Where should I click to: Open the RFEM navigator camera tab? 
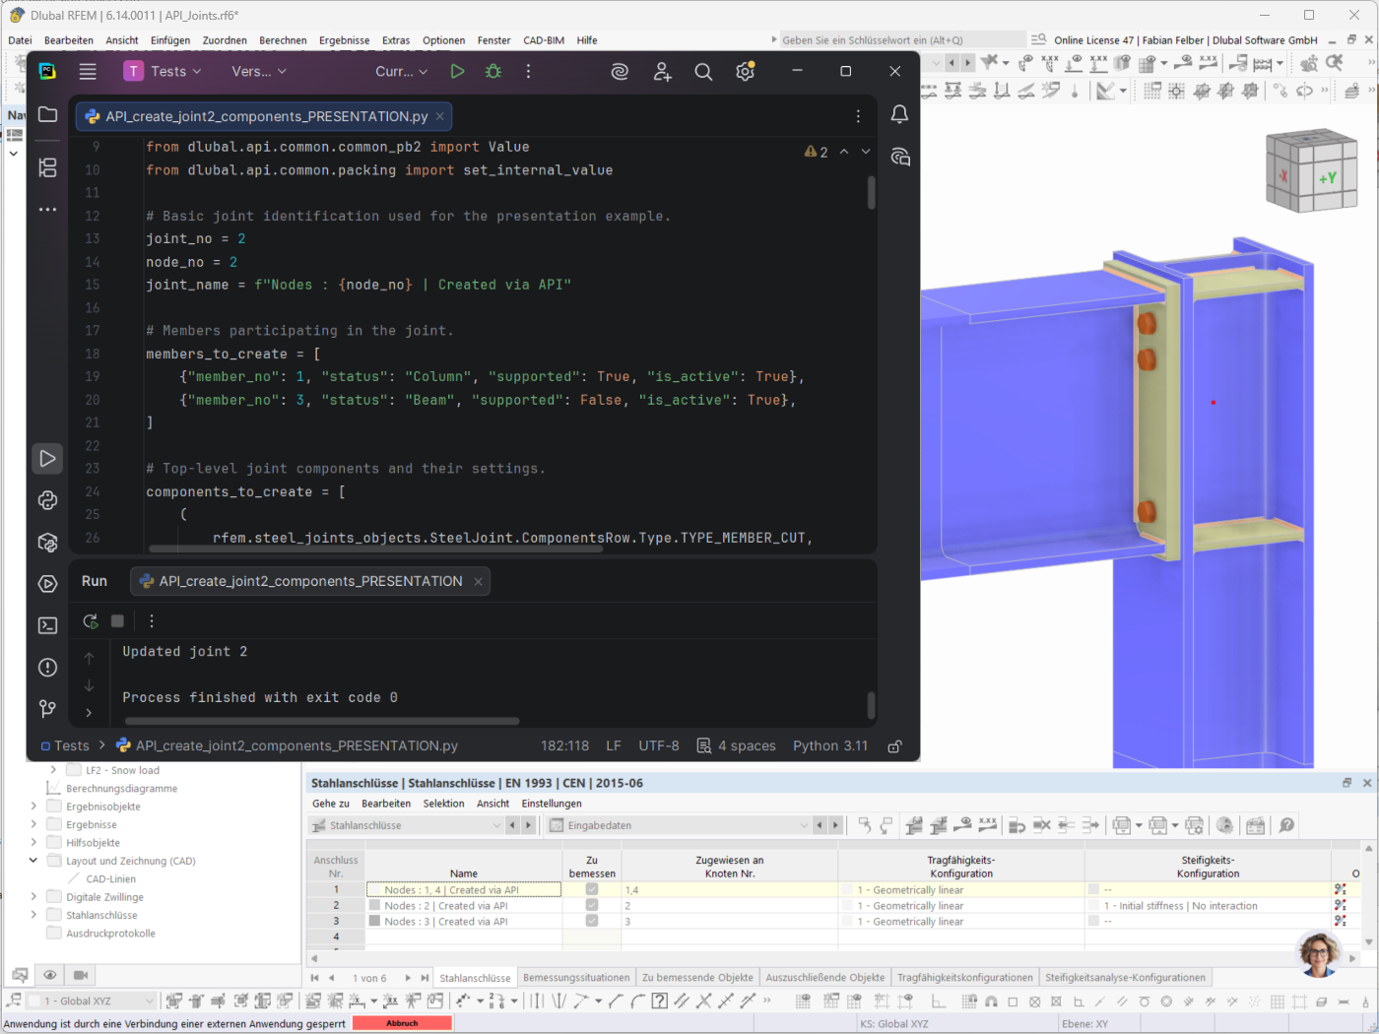click(x=81, y=975)
